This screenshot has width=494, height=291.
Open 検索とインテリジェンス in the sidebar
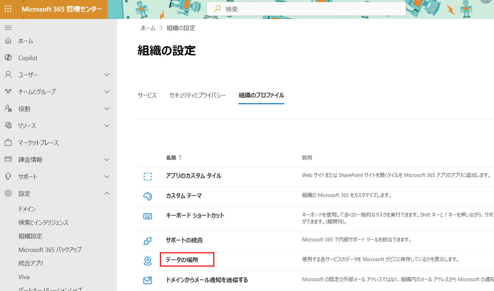click(x=44, y=222)
